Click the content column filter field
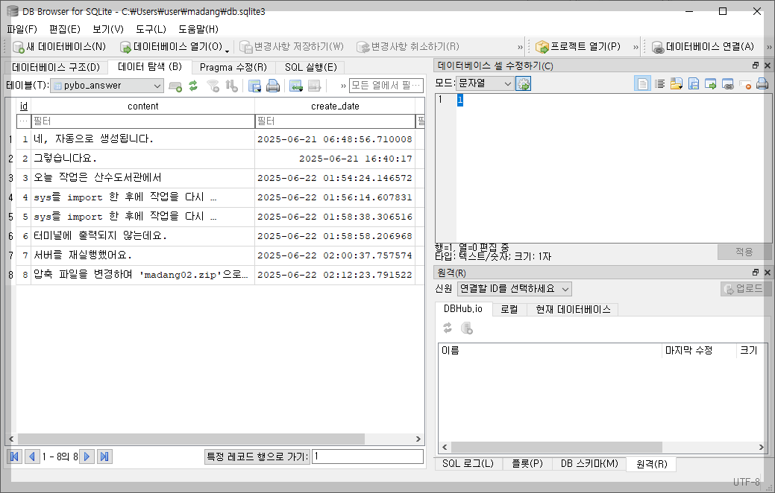Viewport: 775px width, 493px height. click(x=142, y=121)
